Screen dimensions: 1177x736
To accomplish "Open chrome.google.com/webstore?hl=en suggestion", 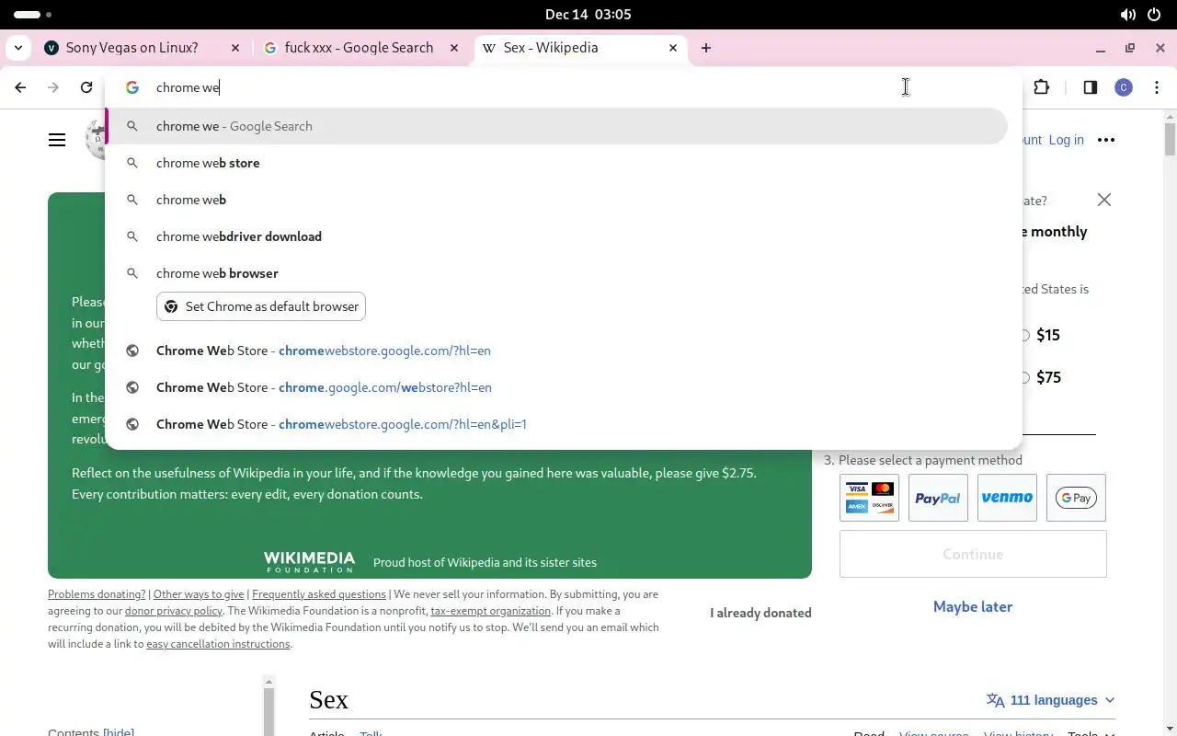I will (x=557, y=387).
